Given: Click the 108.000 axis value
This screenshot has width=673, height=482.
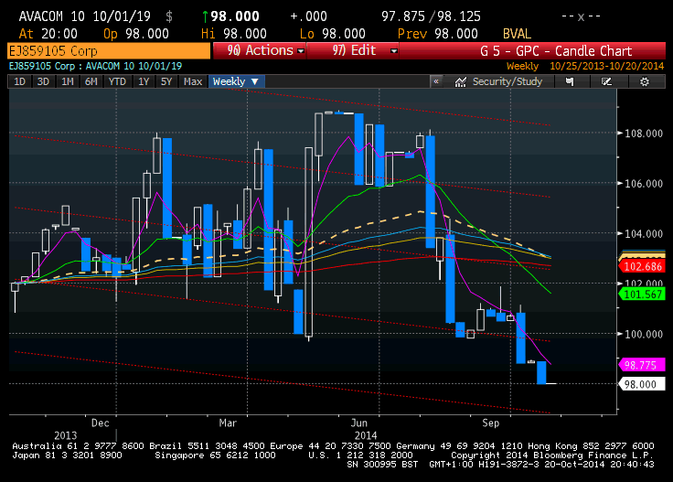Looking at the screenshot, I should click(x=644, y=134).
